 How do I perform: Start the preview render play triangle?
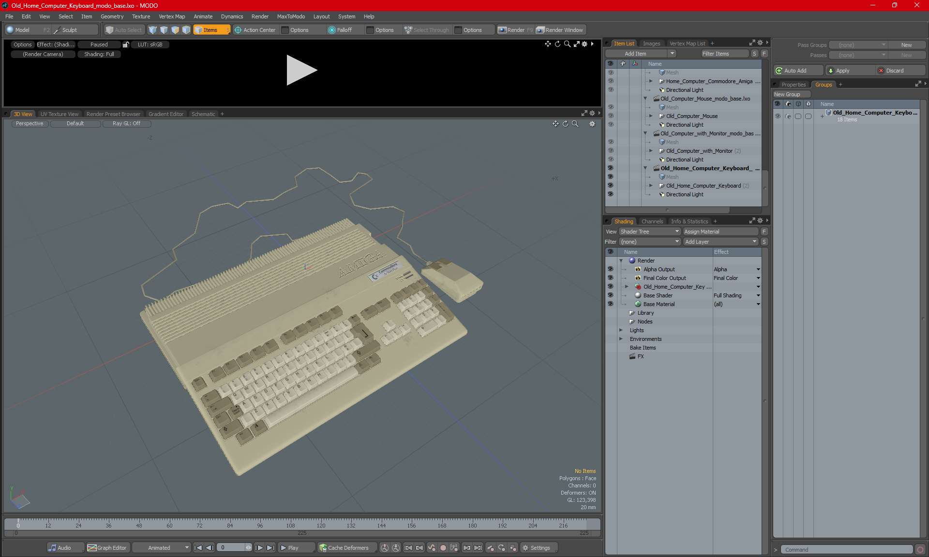301,70
